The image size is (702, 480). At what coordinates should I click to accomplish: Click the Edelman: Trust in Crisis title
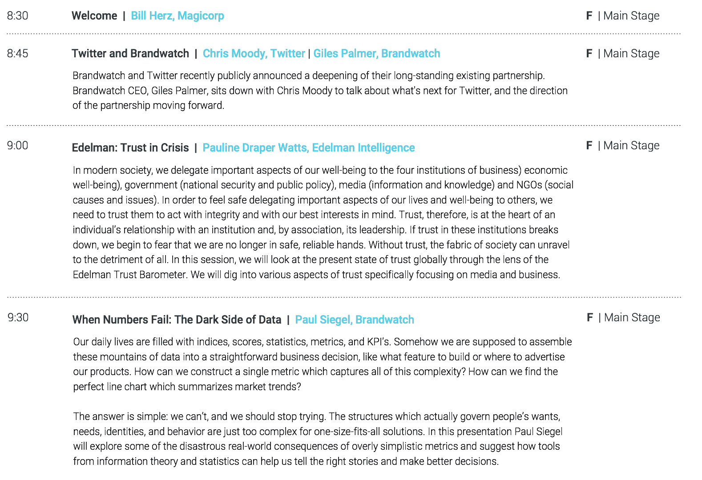[130, 148]
